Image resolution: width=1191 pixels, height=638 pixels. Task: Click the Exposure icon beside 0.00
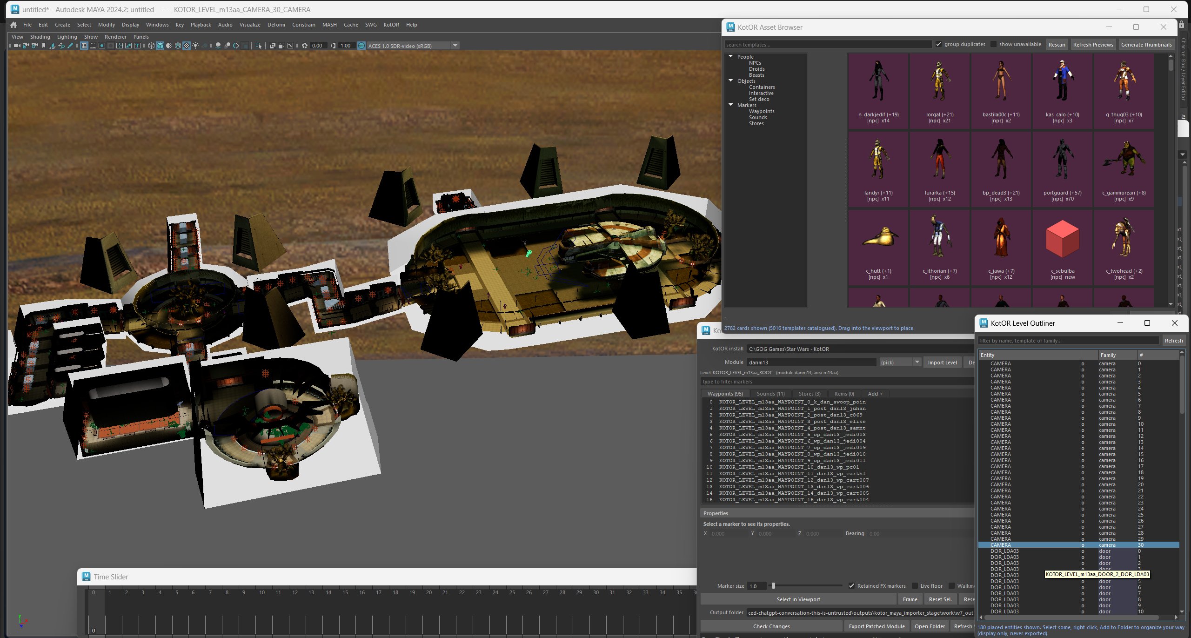[304, 46]
